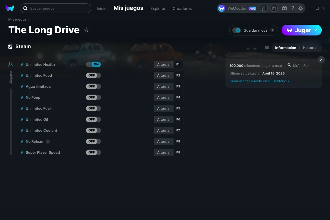Screen dimensions: 330x220
Task: Switch to Historial tab
Action: 310,48
